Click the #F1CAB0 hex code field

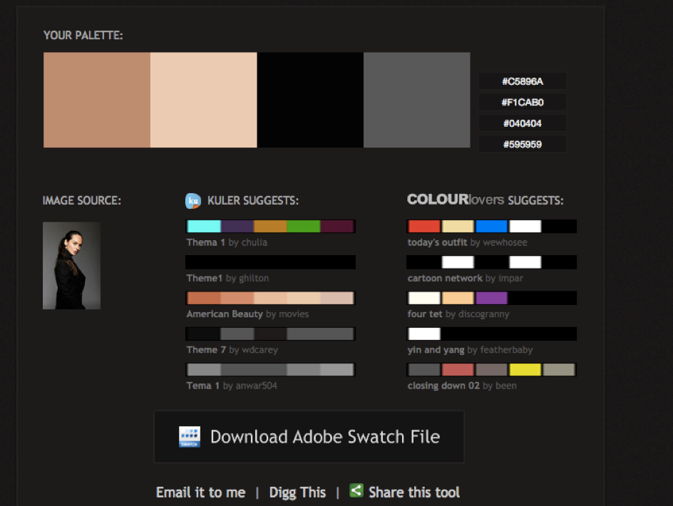[523, 102]
